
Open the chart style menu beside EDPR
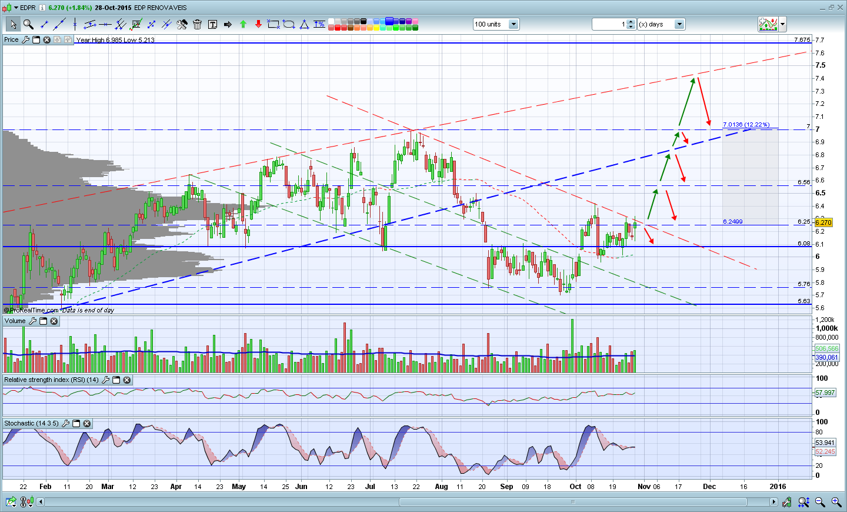tap(14, 8)
